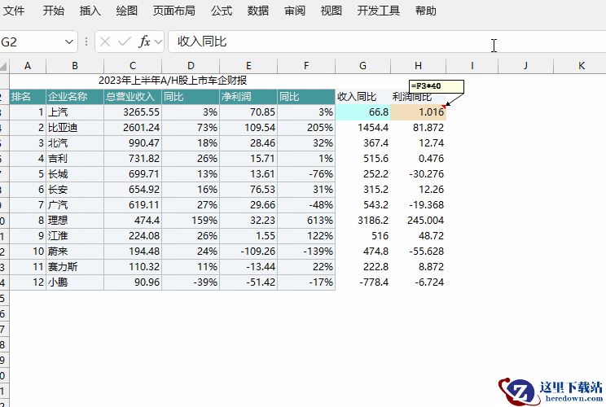Select column F header
This screenshot has height=407, width=606.
click(306, 66)
